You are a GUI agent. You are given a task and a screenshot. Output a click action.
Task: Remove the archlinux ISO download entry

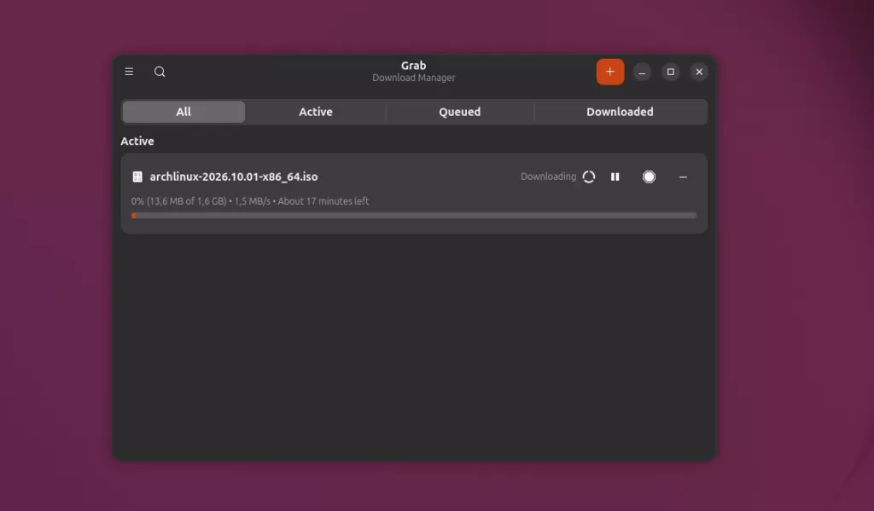click(x=683, y=177)
